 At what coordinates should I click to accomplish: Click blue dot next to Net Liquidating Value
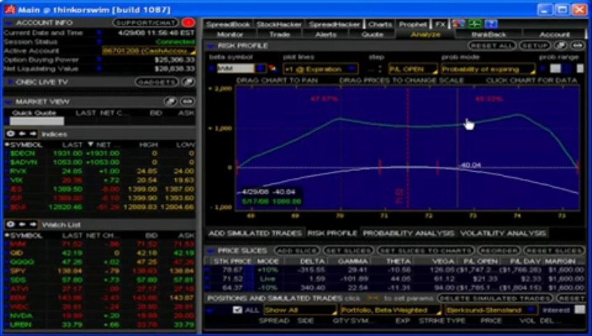click(99, 69)
